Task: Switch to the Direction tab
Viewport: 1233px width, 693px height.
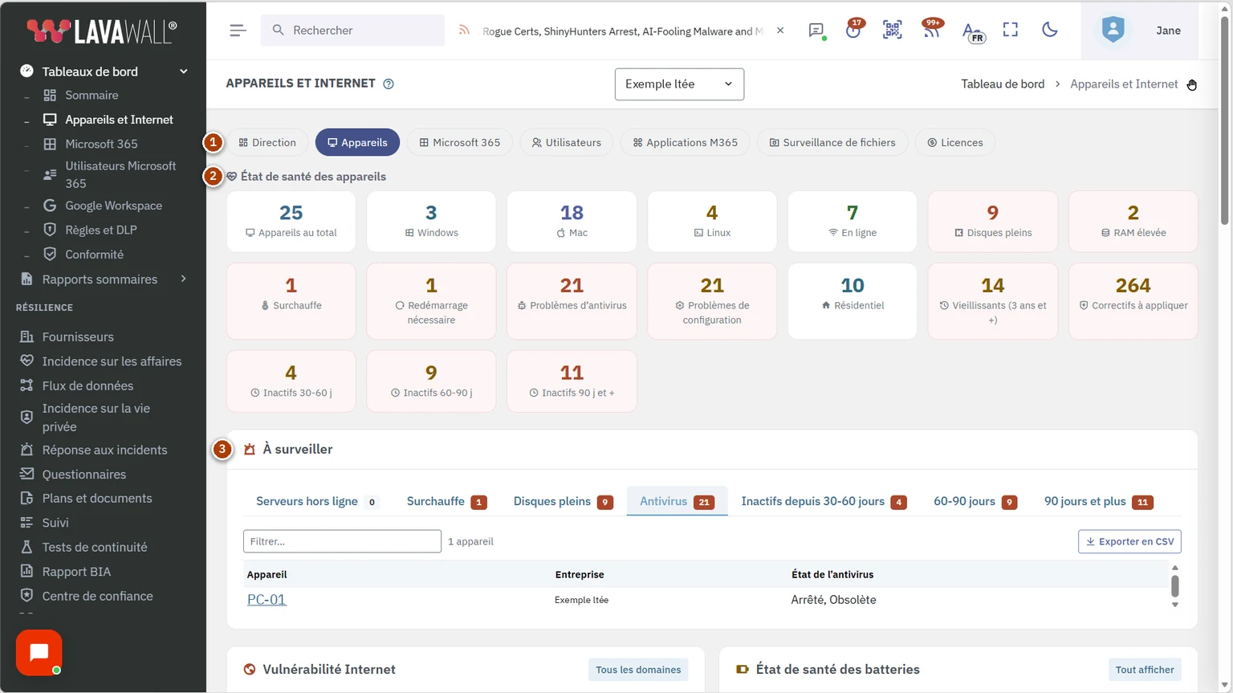Action: coord(267,142)
